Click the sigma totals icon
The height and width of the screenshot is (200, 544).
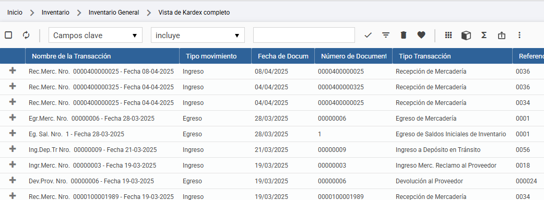pyautogui.click(x=484, y=35)
